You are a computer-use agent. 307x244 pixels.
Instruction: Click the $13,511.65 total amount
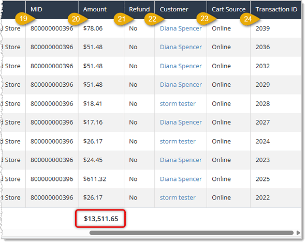pyautogui.click(x=101, y=219)
